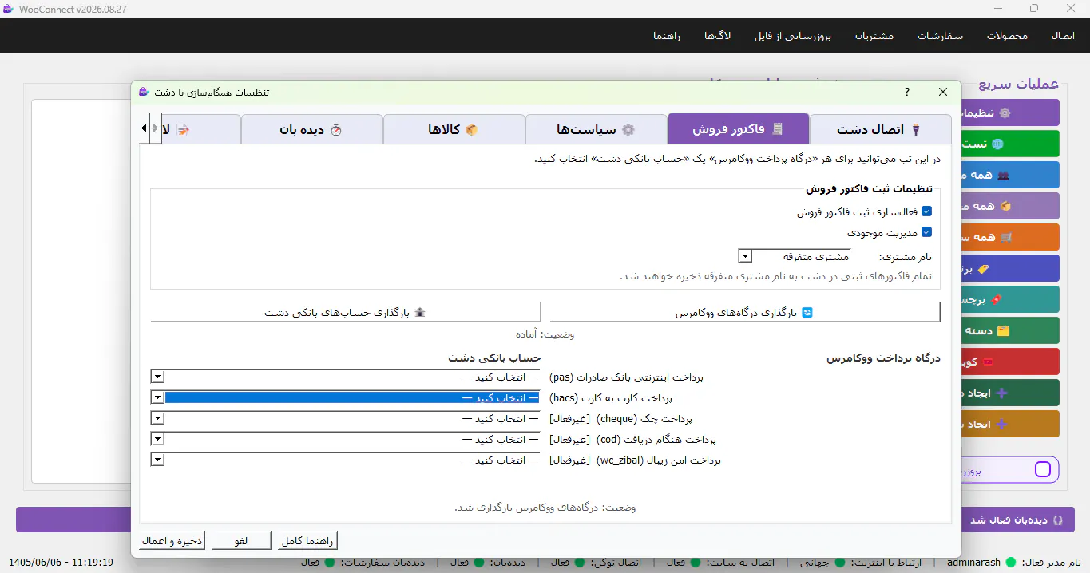
Task: Open محصولات menu in top bar
Action: [1007, 36]
